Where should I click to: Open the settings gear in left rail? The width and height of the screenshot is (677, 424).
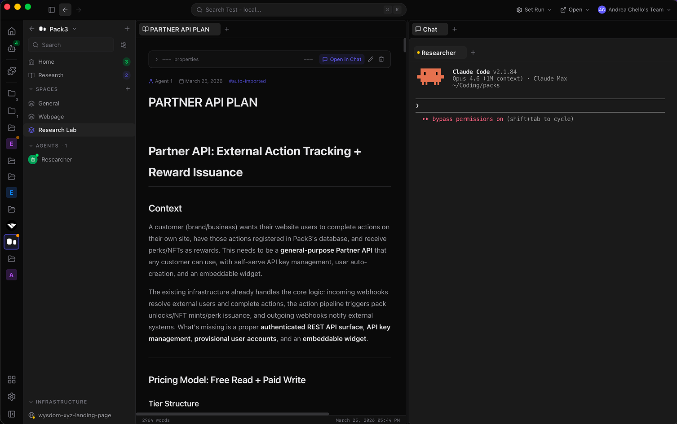pyautogui.click(x=12, y=397)
